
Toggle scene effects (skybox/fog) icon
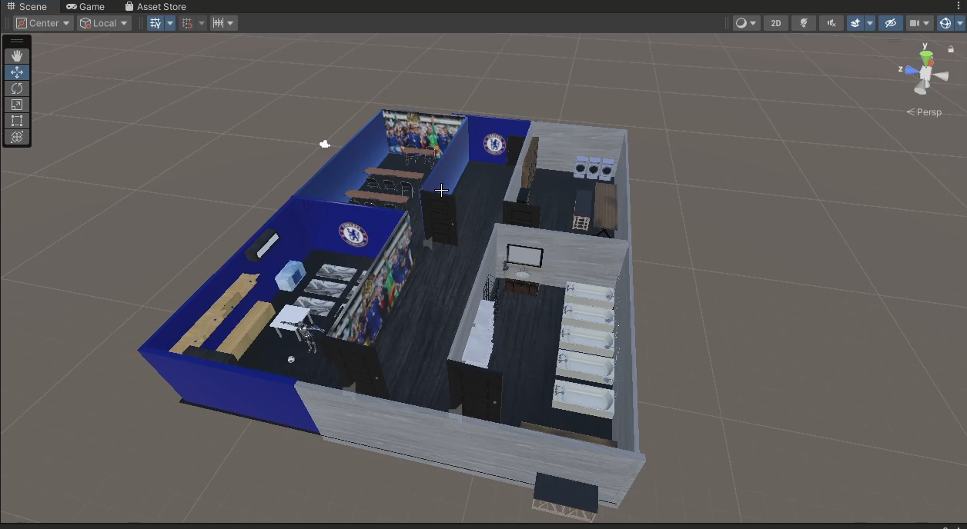click(855, 23)
